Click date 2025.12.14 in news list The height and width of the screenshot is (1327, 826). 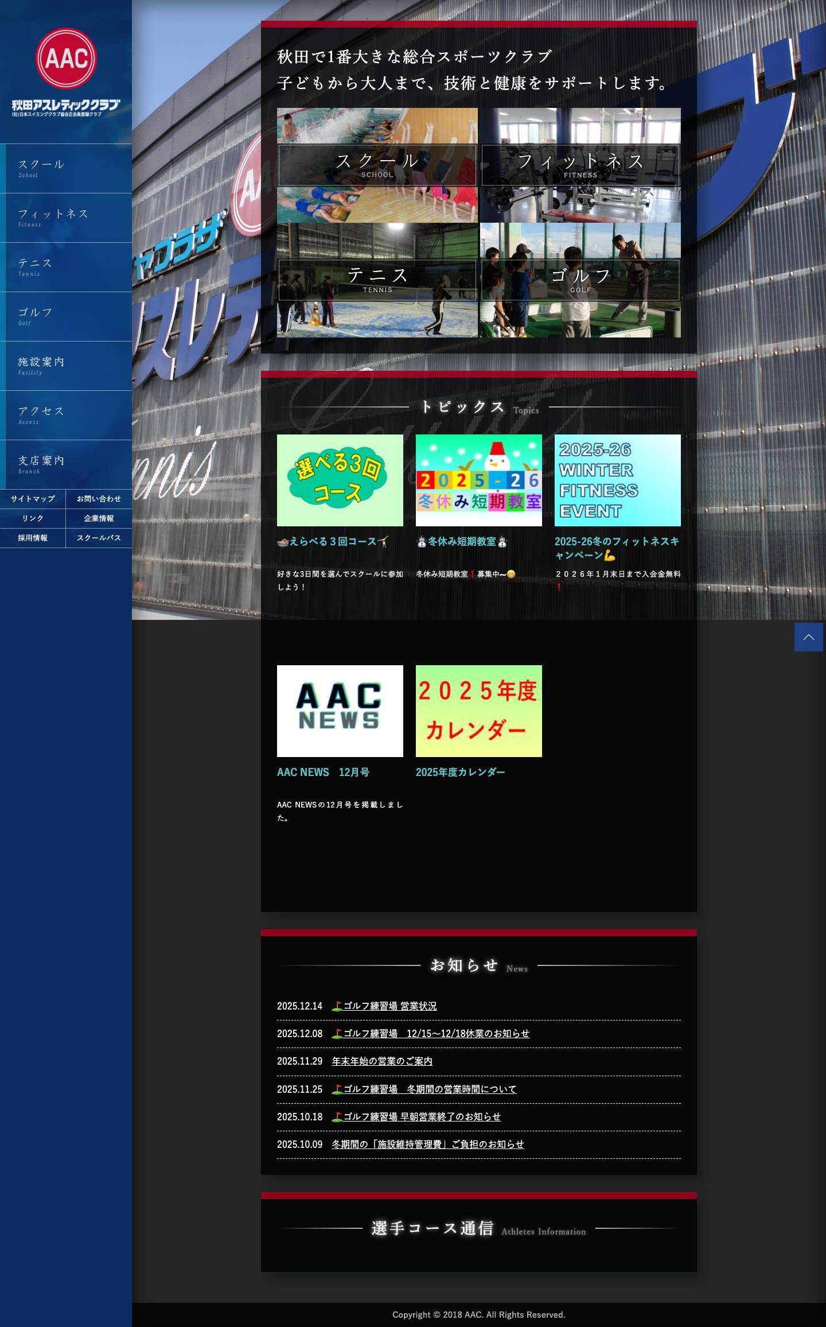[299, 1006]
